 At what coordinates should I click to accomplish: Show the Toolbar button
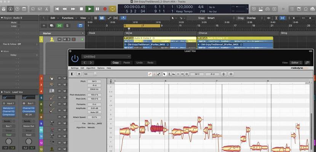tap(24, 9)
